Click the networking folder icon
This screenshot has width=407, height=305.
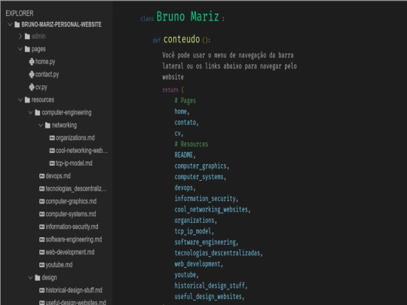click(x=47, y=125)
